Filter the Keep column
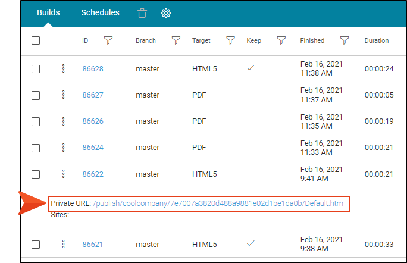The width and height of the screenshot is (407, 263). tap(281, 40)
